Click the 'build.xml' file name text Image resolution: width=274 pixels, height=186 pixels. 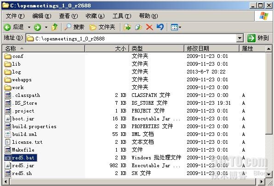click(x=24, y=135)
